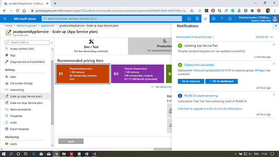The width and height of the screenshot is (279, 157).
Task: Open File Explorer from the taskbar
Action: [64, 154]
